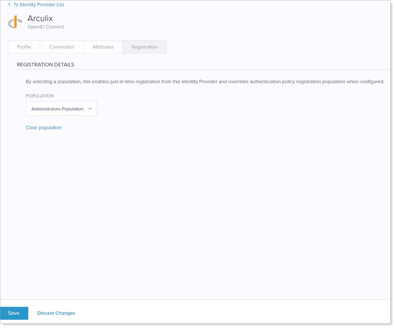395x328 pixels.
Task: Select the Registration tab
Action: [x=144, y=47]
